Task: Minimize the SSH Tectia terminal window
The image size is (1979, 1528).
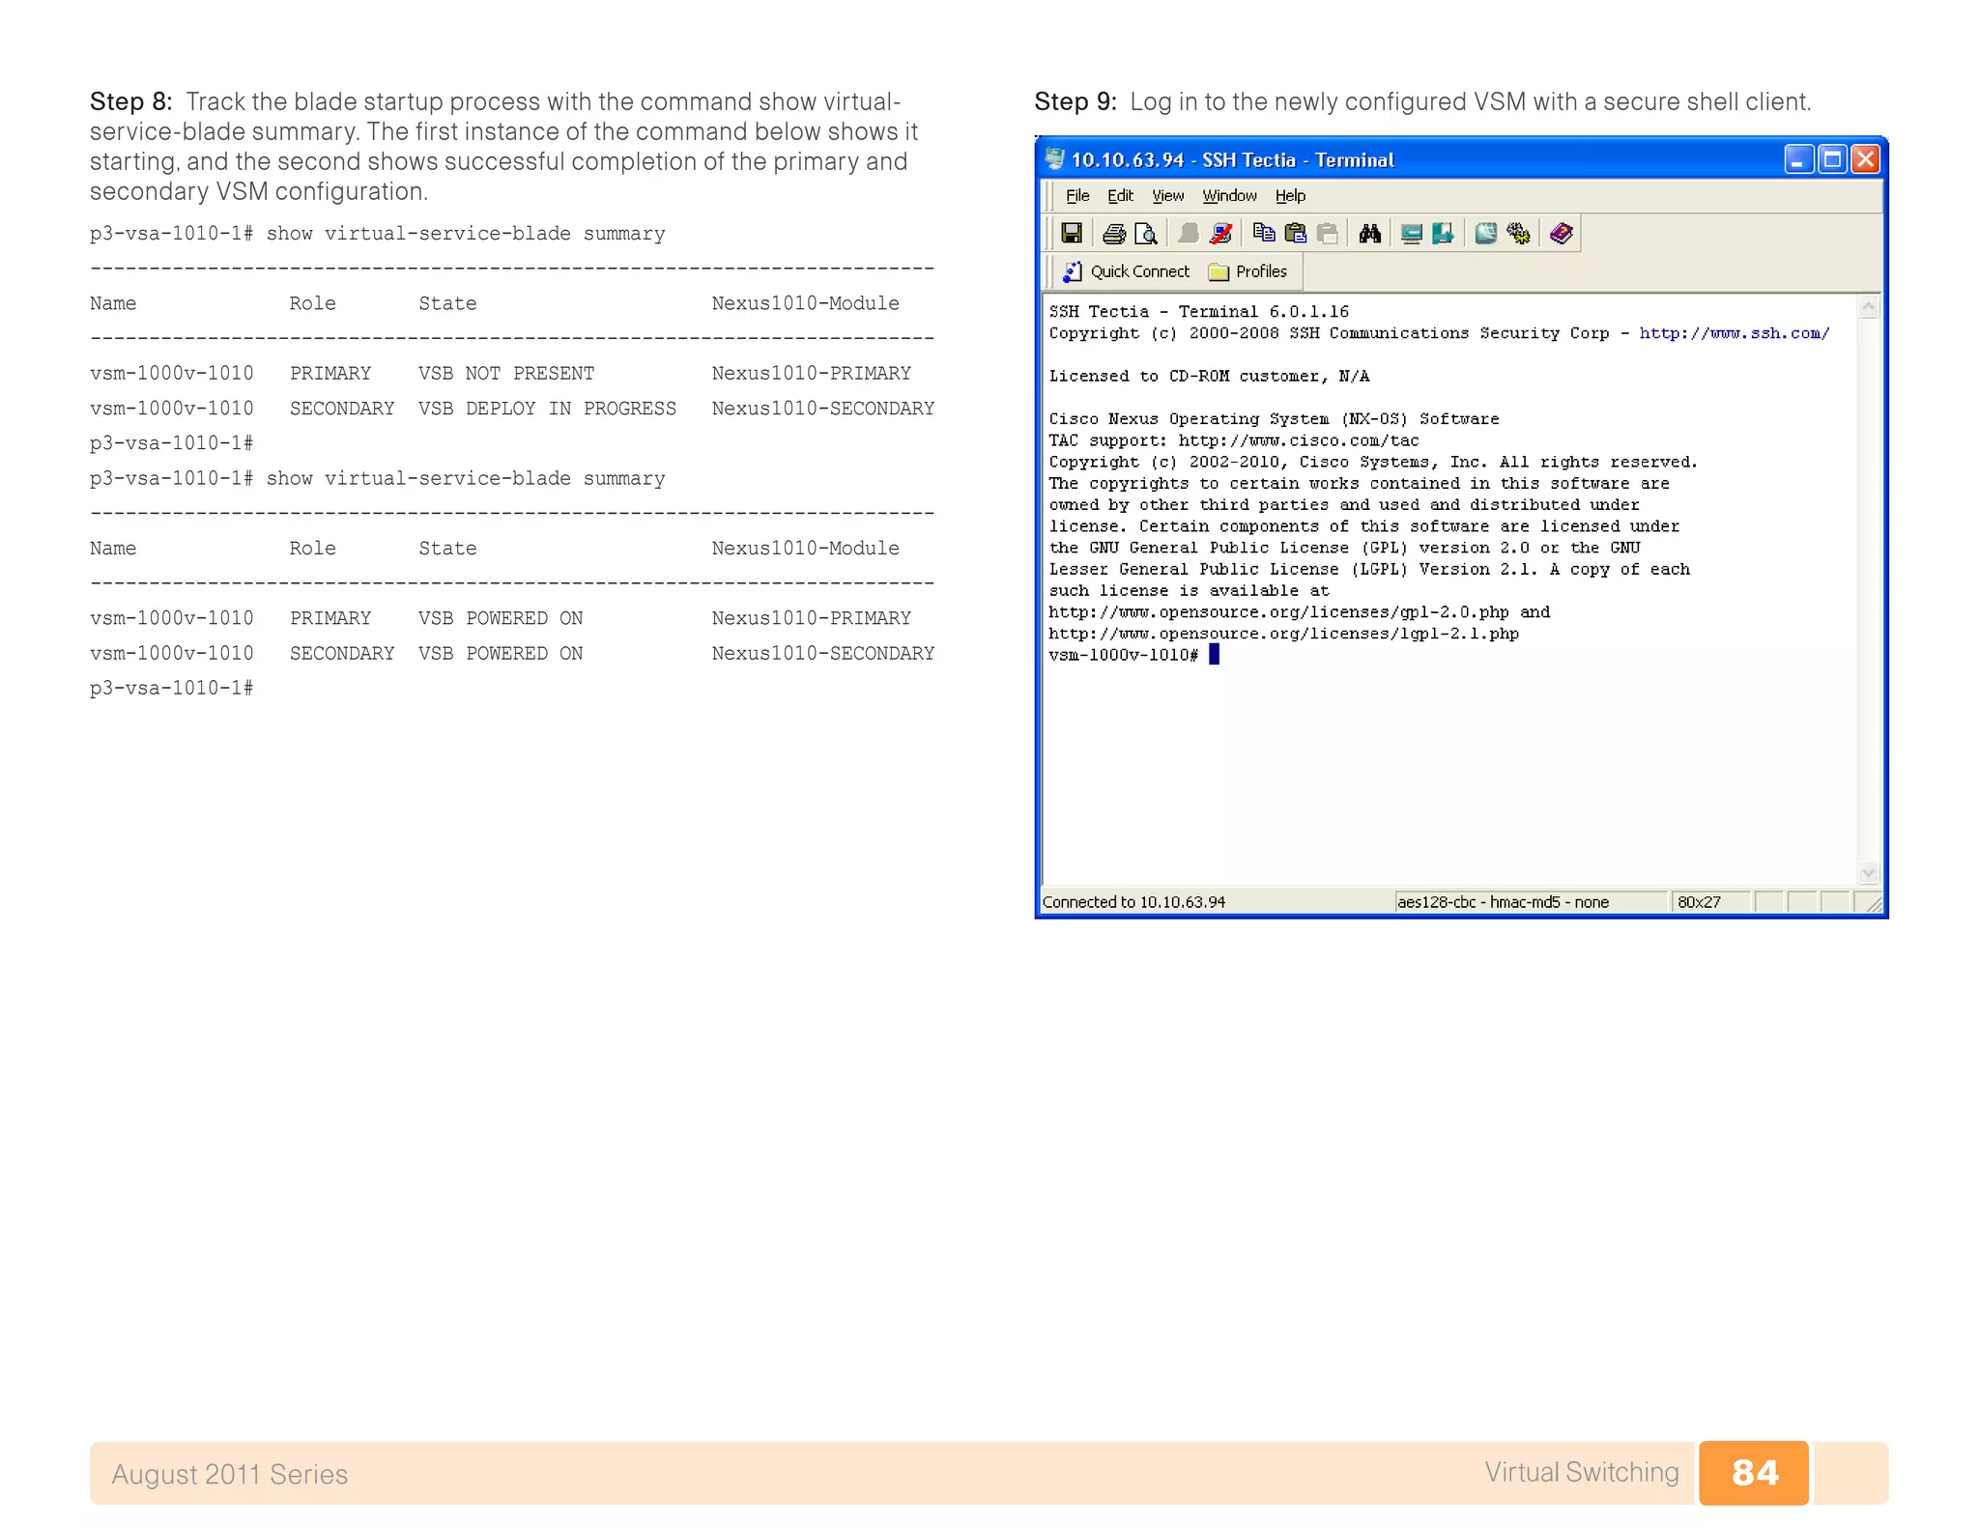Action: coord(1798,159)
